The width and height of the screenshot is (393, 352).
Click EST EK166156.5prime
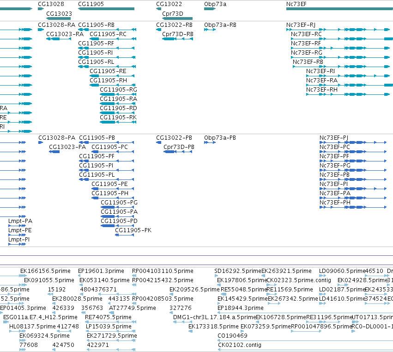pyautogui.click(x=45, y=271)
